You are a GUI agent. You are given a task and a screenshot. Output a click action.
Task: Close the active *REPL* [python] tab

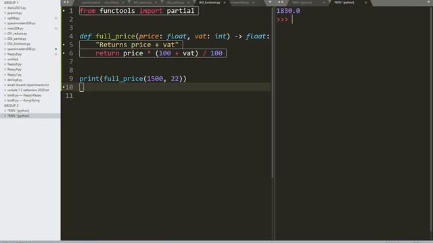pyautogui.click(x=366, y=3)
